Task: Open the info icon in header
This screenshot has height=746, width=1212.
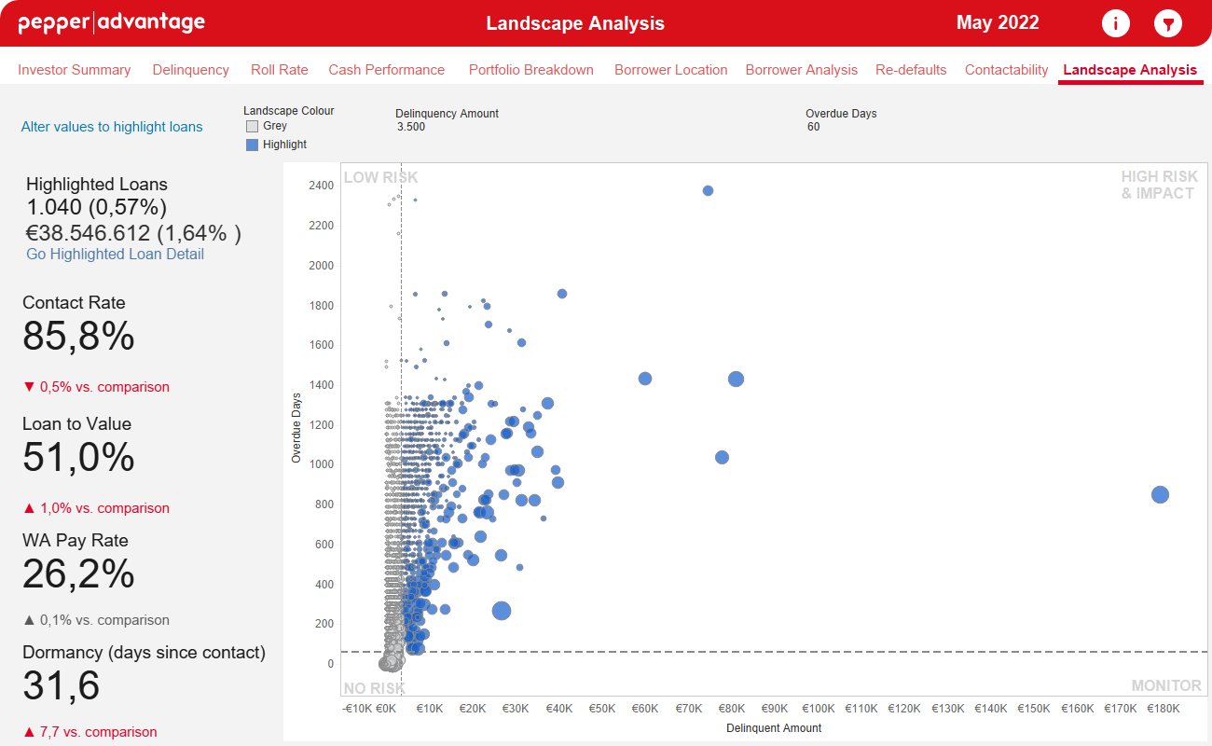Action: click(1115, 23)
